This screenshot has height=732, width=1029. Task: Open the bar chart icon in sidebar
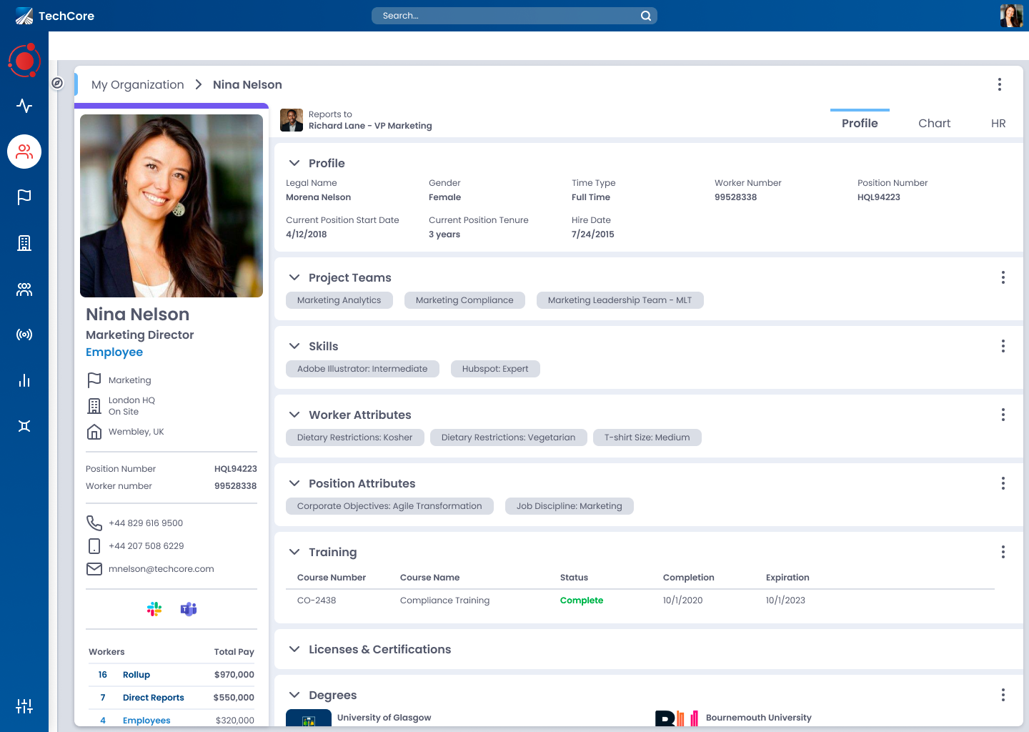[x=24, y=380]
